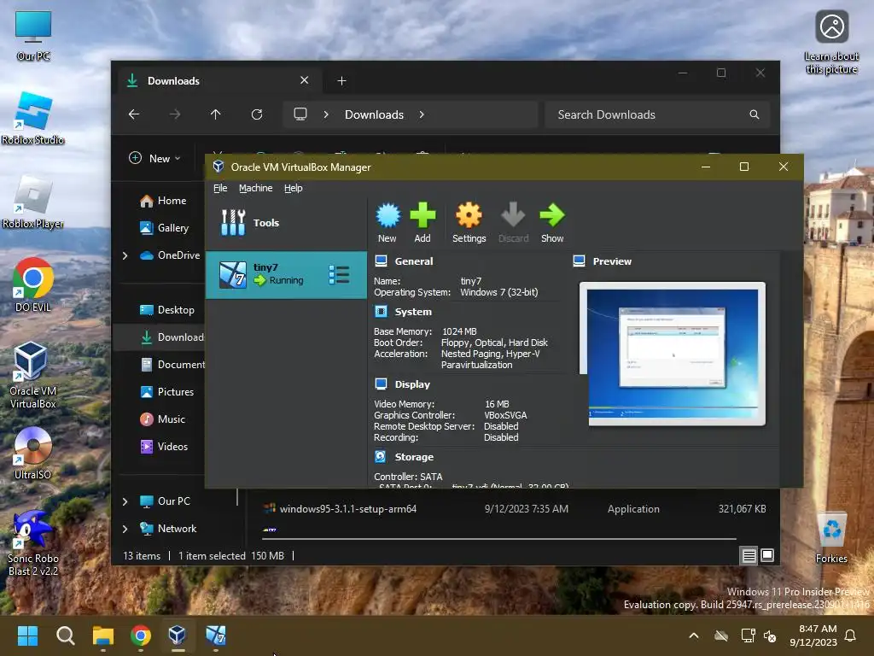
Task: Click the green Add VM icon
Action: [x=422, y=223]
